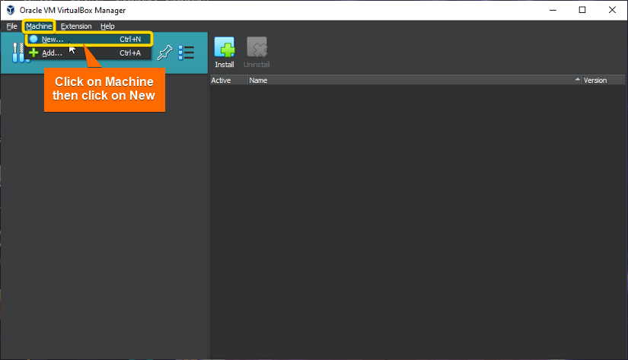Click the greyed Uninstall extension button
This screenshot has width=628, height=360.
[x=257, y=53]
